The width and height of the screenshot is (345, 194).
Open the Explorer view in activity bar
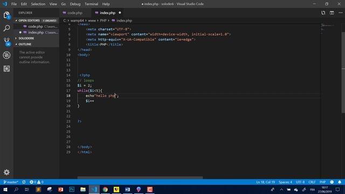pyautogui.click(x=6, y=15)
